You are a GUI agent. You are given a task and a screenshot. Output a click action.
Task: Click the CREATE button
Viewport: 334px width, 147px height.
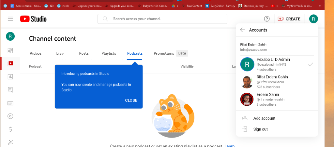pyautogui.click(x=290, y=19)
